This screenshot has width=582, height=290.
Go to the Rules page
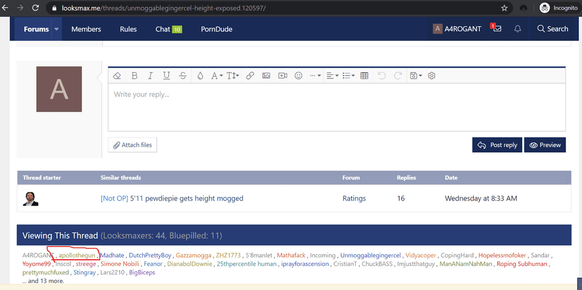[128, 29]
